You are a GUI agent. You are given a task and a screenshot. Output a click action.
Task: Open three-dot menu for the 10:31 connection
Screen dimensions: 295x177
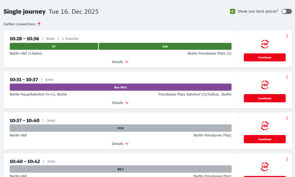pyautogui.click(x=287, y=77)
